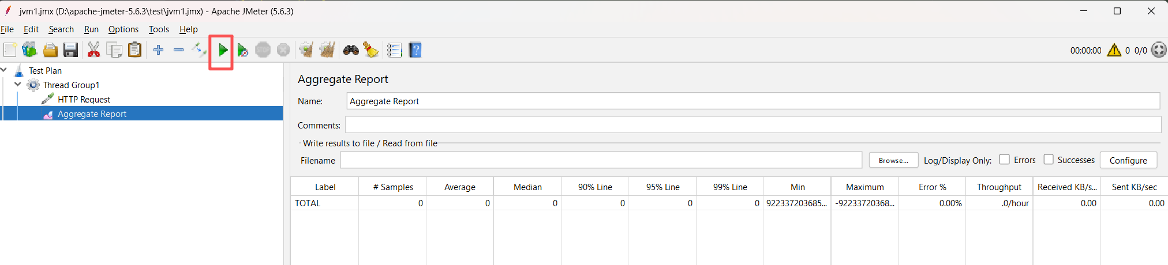Image resolution: width=1168 pixels, height=265 pixels.
Task: Open a test plan file
Action: pos(50,50)
